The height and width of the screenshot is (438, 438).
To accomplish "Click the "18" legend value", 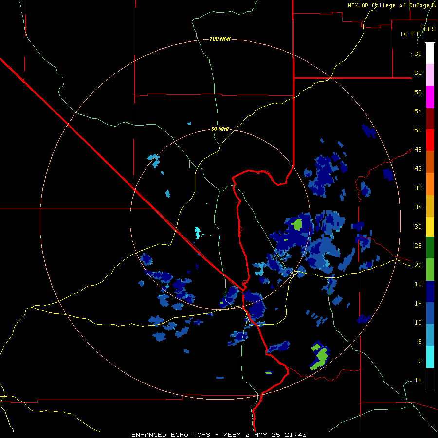I will 418,284.
